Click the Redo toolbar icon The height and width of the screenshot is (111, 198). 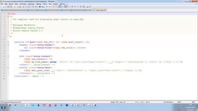(x=36, y=6)
